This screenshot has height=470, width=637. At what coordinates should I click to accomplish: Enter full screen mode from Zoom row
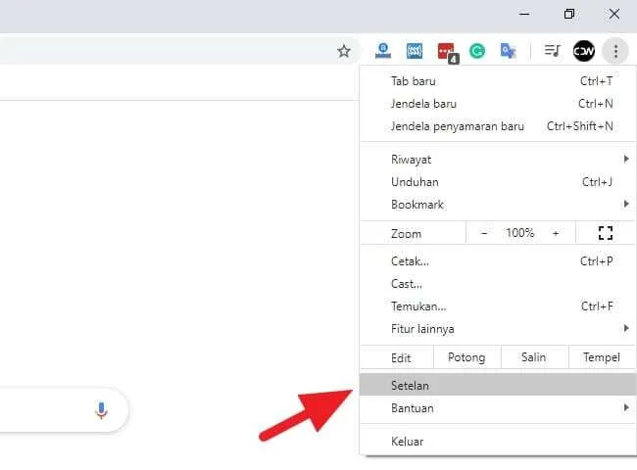coord(606,233)
